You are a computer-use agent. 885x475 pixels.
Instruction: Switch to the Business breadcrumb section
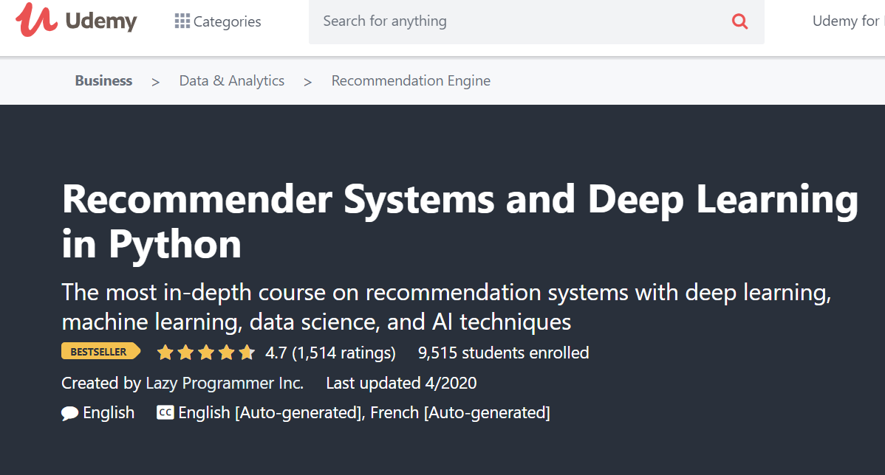click(103, 80)
